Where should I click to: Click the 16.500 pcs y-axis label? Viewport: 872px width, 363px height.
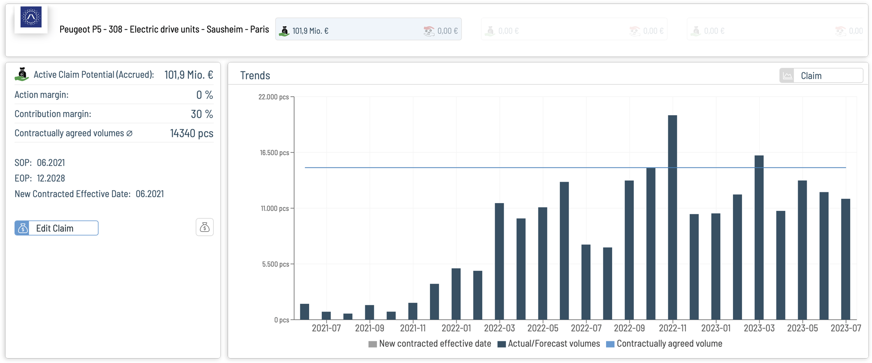[x=274, y=153]
